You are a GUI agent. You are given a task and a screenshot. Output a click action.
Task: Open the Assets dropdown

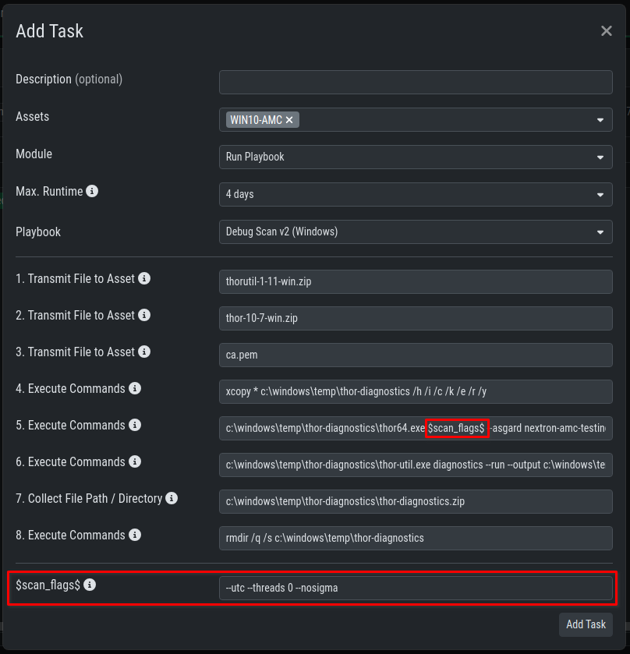point(600,120)
